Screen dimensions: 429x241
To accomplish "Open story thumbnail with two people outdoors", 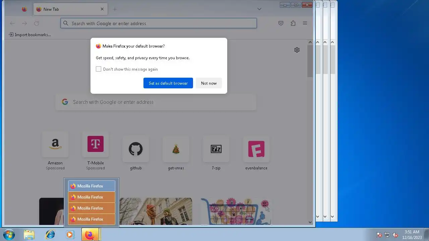I will click(x=156, y=211).
